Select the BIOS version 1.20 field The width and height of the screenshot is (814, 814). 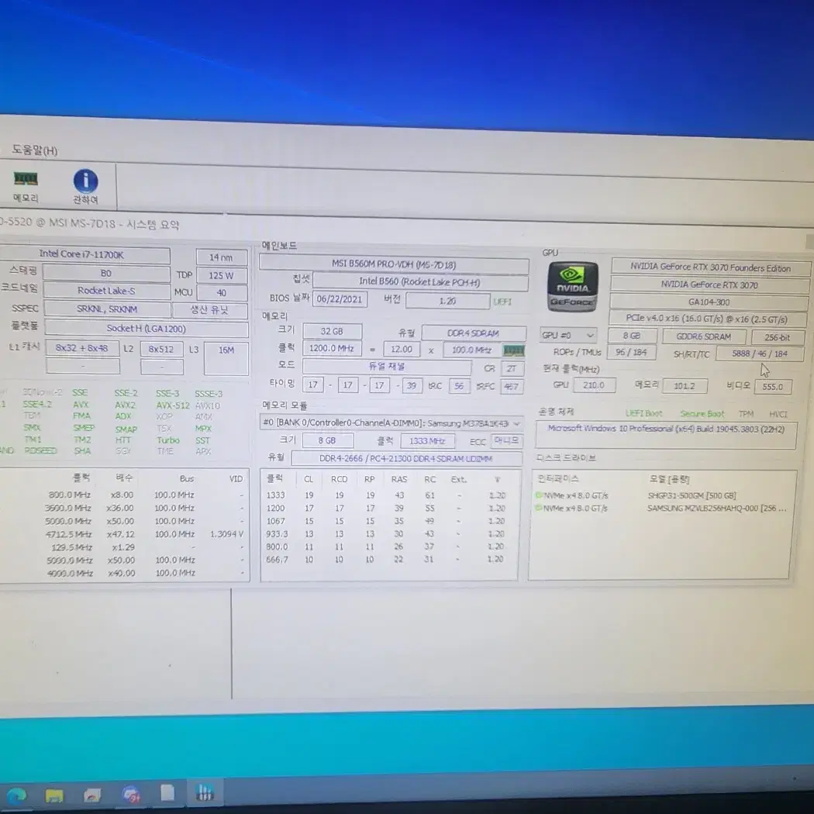447,301
